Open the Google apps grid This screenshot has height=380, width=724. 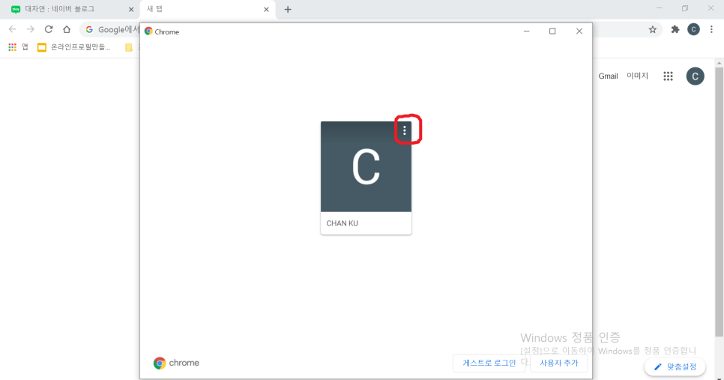(668, 76)
